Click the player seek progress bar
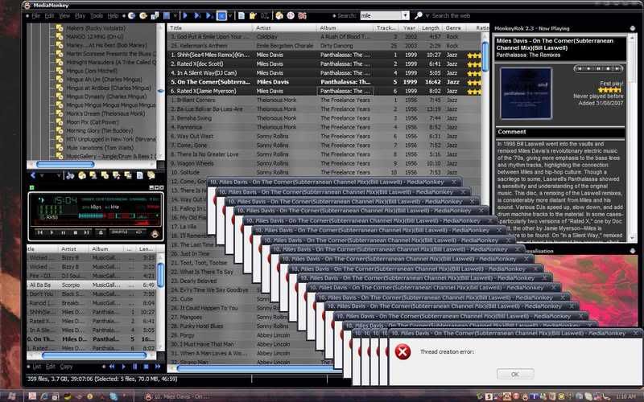The height and width of the screenshot is (402, 644). click(95, 224)
